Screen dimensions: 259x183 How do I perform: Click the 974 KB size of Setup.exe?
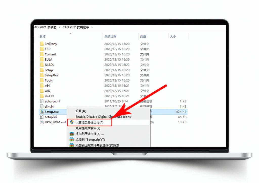181,112
